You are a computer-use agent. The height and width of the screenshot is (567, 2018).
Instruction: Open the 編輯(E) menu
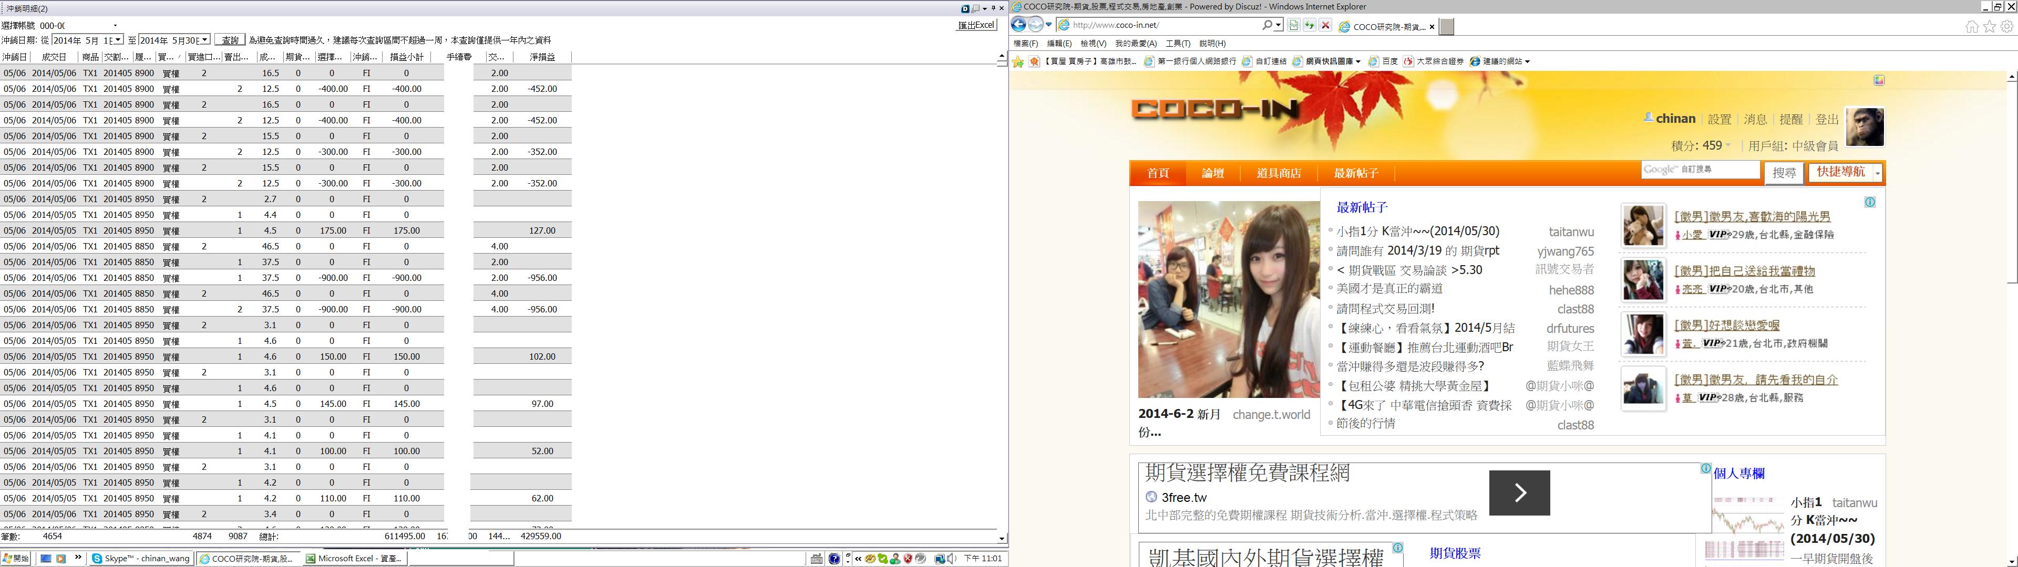[x=1059, y=44]
